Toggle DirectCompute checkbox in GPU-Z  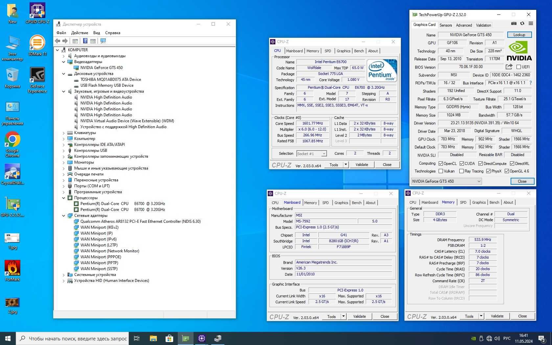(x=480, y=164)
